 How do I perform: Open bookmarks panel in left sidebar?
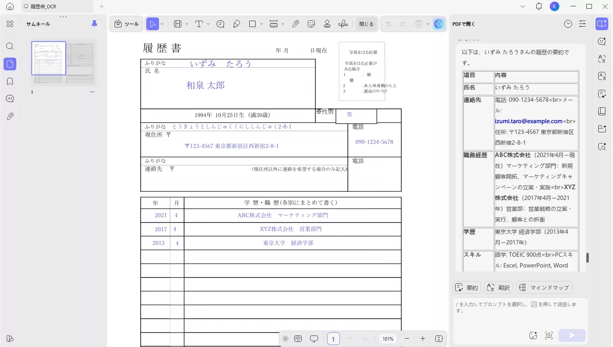tap(10, 81)
